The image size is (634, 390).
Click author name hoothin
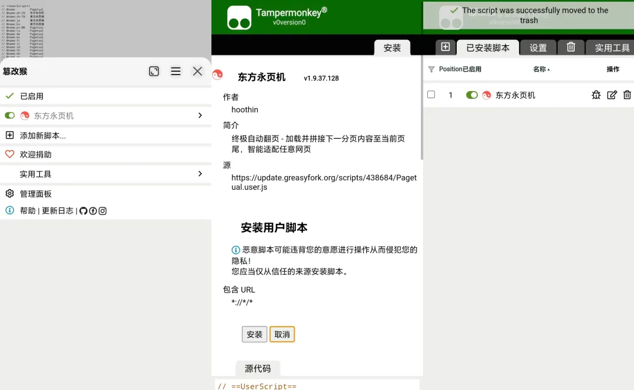click(x=245, y=110)
